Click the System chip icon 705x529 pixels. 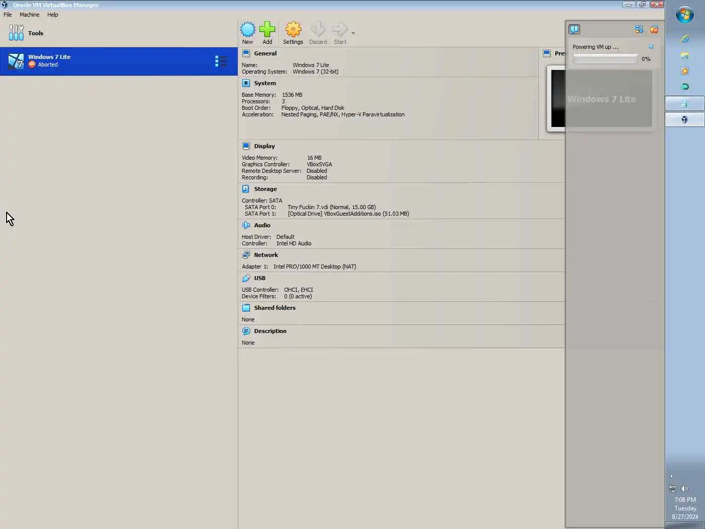[x=246, y=83]
